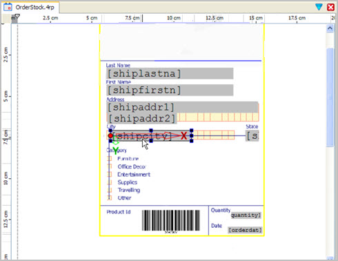Select the [shipaddr1] field

coord(182,107)
